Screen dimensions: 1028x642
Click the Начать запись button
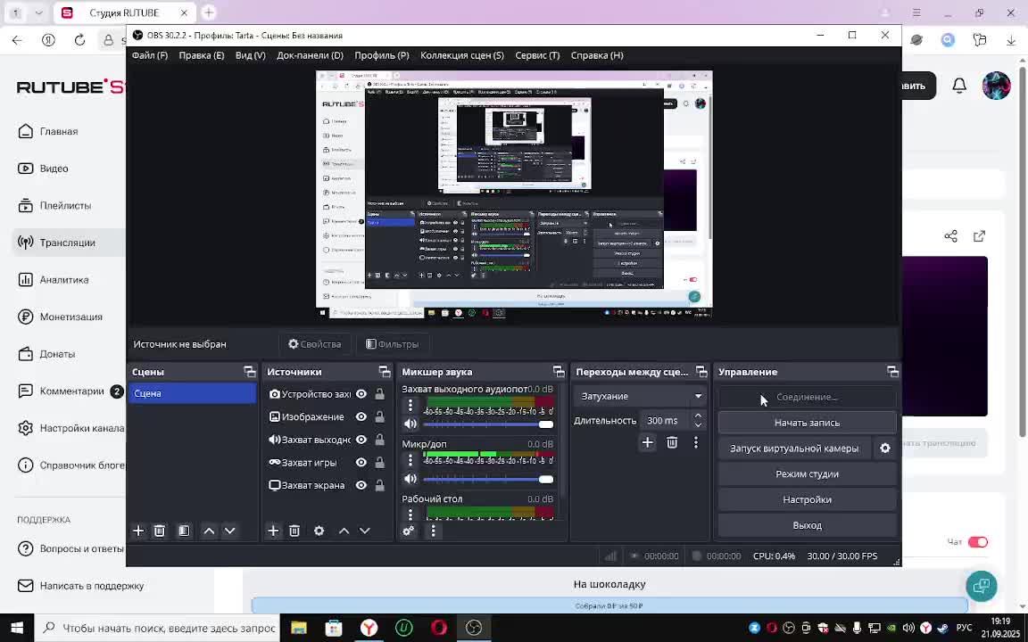(x=807, y=423)
